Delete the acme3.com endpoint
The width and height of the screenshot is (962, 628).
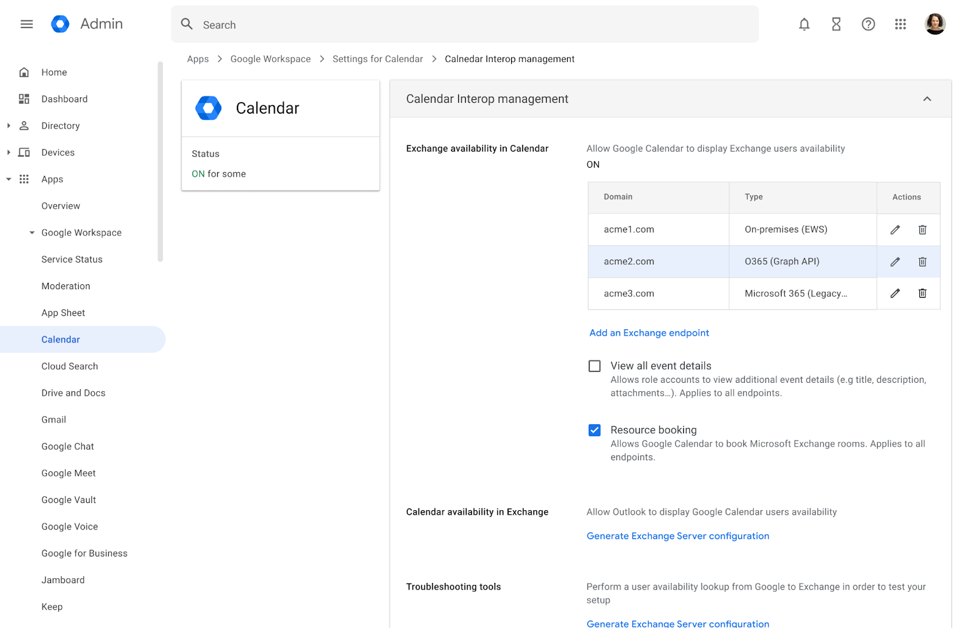(922, 293)
